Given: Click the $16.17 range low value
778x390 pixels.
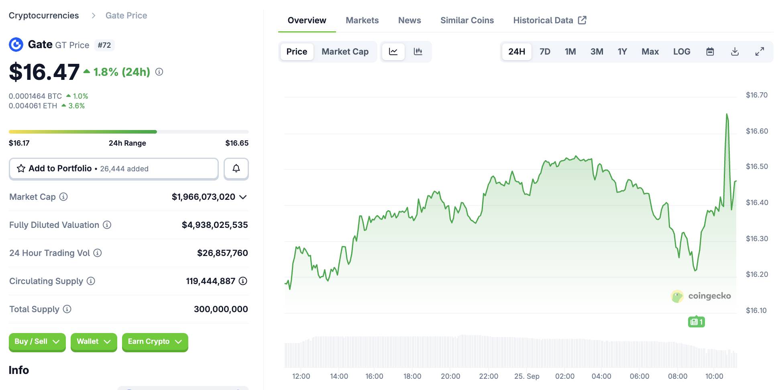Looking at the screenshot, I should coord(19,143).
